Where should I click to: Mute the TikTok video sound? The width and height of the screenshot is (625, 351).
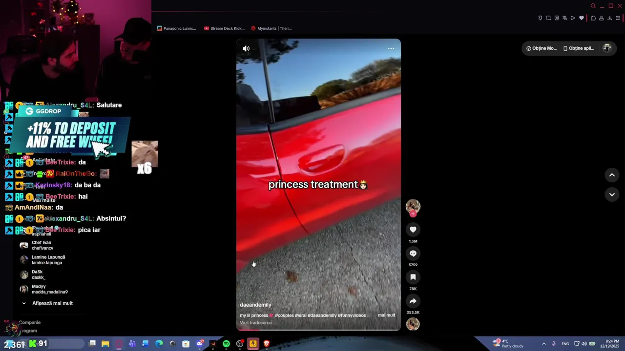coord(246,48)
